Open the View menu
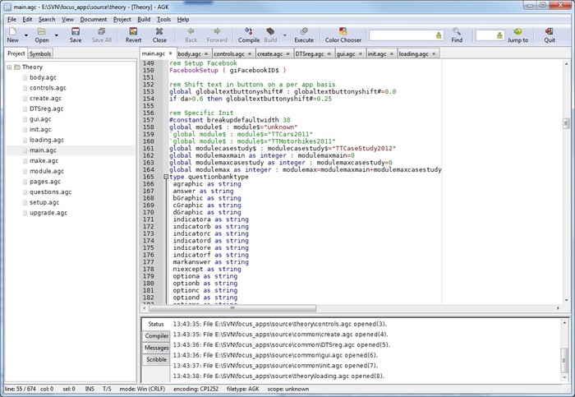This screenshot has height=397, width=575. (x=67, y=20)
